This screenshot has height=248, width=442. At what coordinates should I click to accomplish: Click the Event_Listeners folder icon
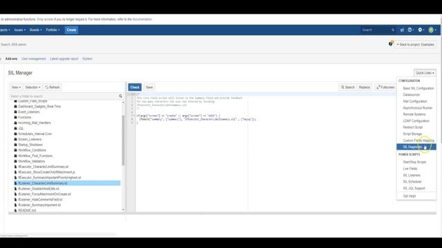point(15,112)
